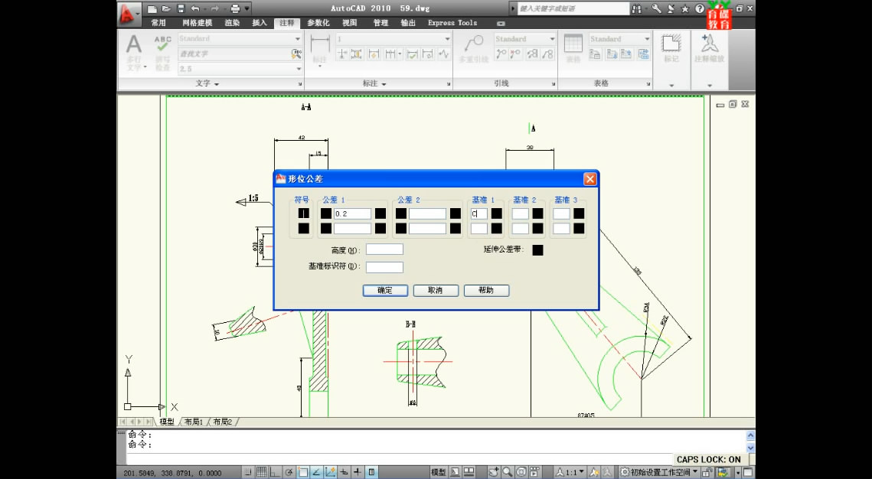The width and height of the screenshot is (872, 479).
Task: Click the toolbar lock padlock icon in status bar
Action: (x=707, y=472)
